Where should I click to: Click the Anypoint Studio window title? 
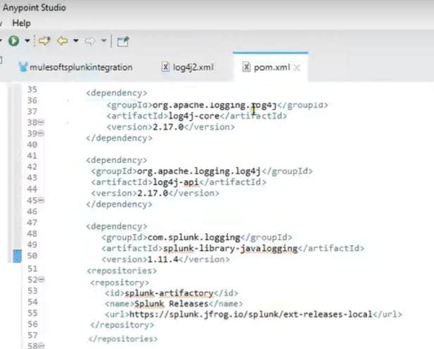[x=34, y=8]
